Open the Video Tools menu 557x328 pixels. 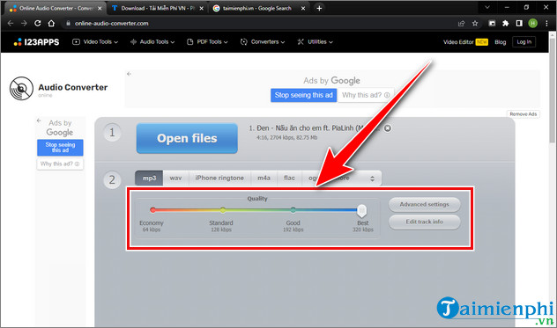click(x=95, y=42)
